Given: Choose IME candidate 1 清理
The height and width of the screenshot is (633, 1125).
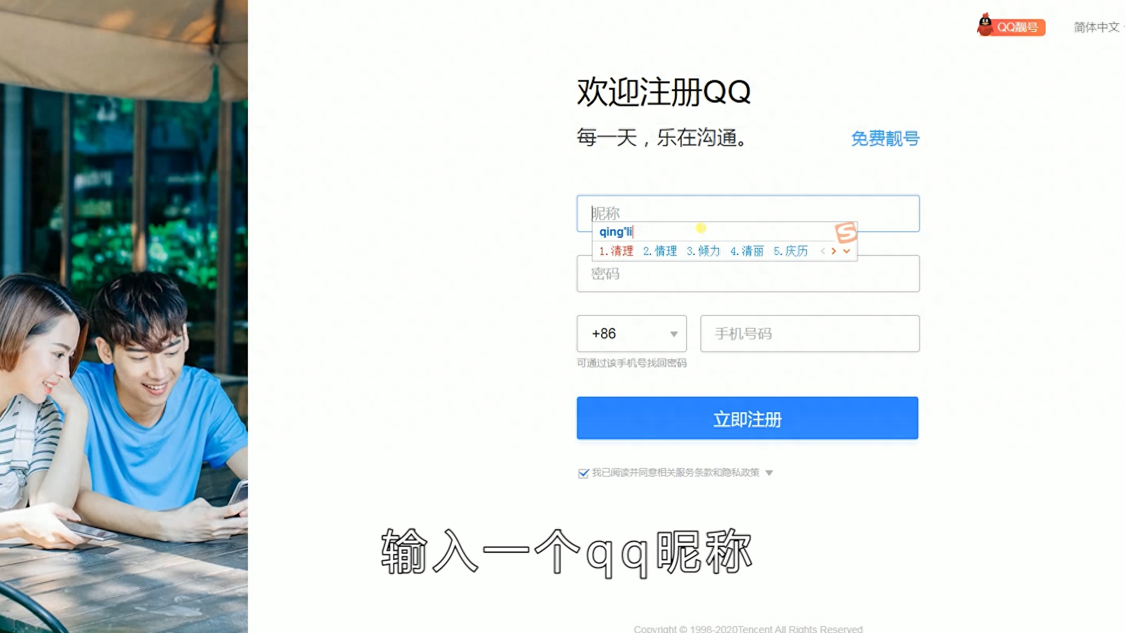Looking at the screenshot, I should point(616,251).
